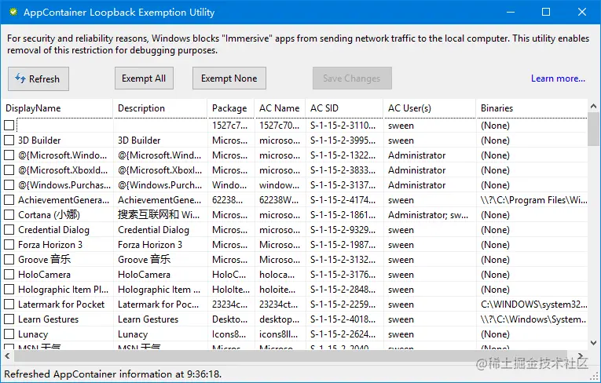601x383 pixels.
Task: Click the vertical scrollbar up arrow
Action: point(594,106)
